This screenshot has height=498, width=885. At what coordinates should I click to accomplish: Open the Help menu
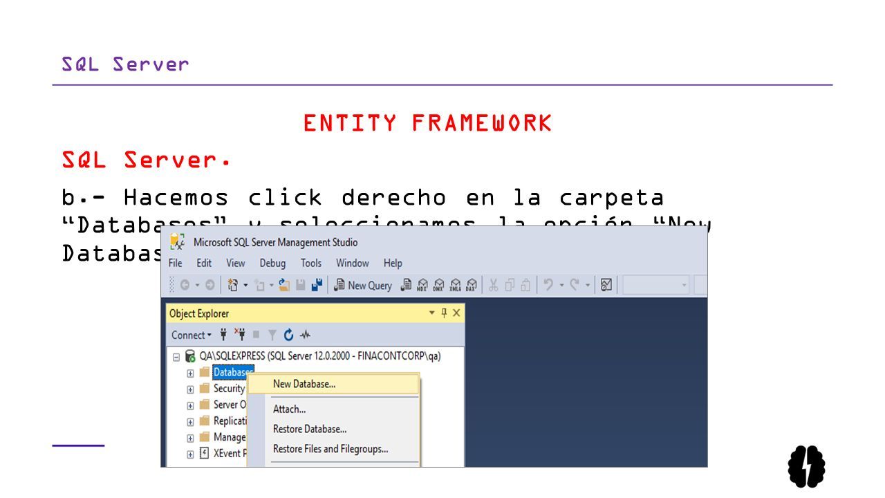pos(393,263)
